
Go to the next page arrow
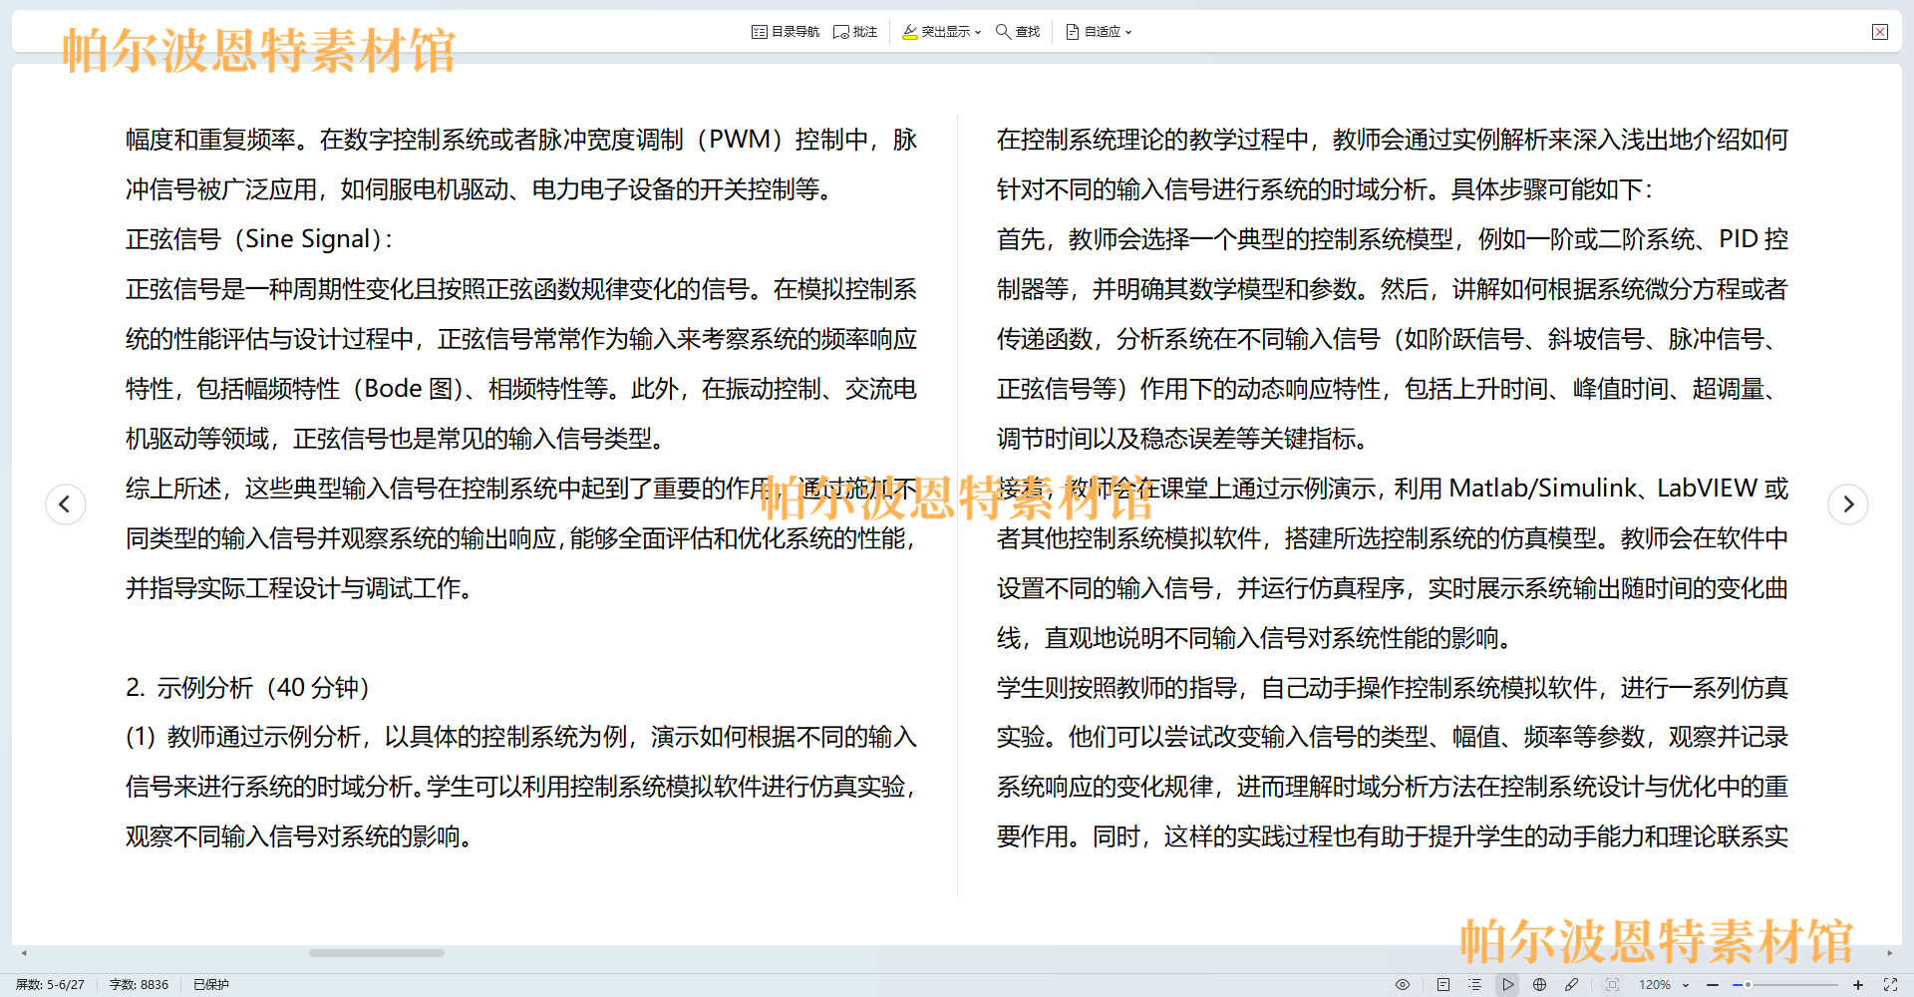pyautogui.click(x=1848, y=503)
